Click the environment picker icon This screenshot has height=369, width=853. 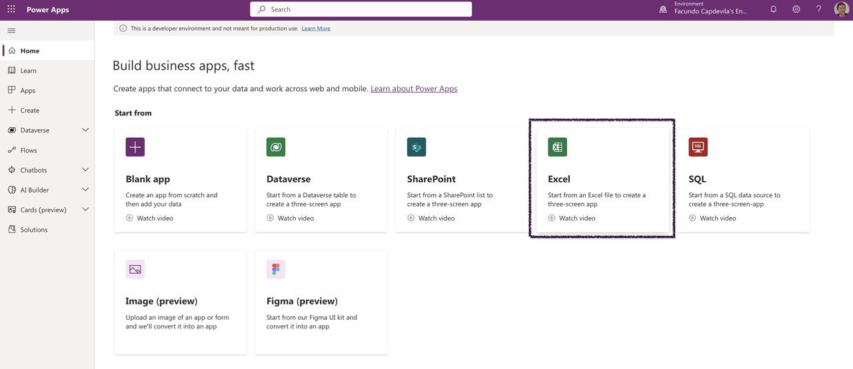pyautogui.click(x=663, y=9)
